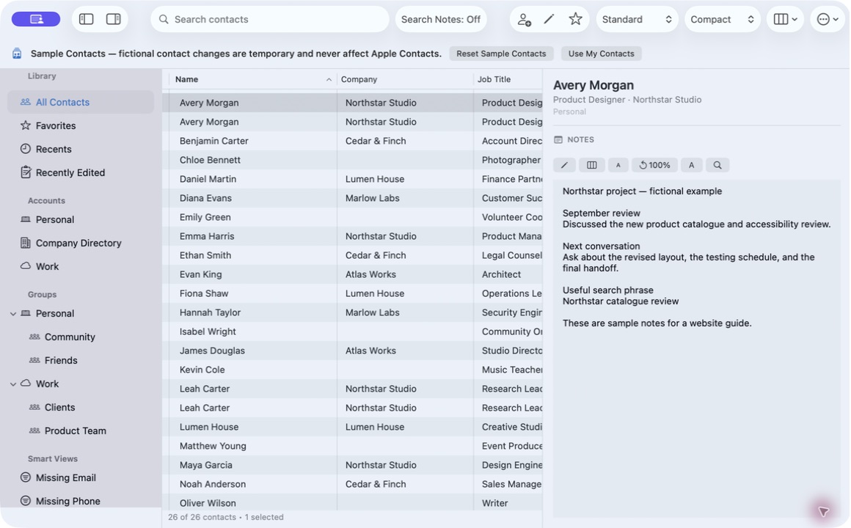Toggle the right detail panel
The image size is (851, 528).
(x=114, y=19)
